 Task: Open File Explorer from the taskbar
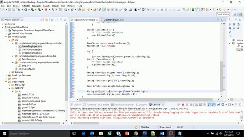[x=101, y=134]
